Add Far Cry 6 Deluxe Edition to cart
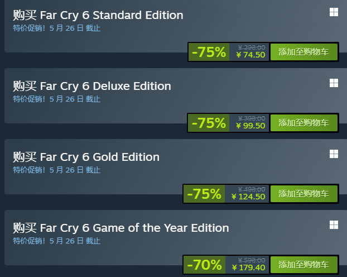This screenshot has height=277, width=347. (304, 123)
